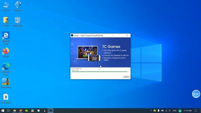Select the new Microsoft Edge swirl-logo shortcut
The width and height of the screenshot is (201, 113).
point(6,68)
